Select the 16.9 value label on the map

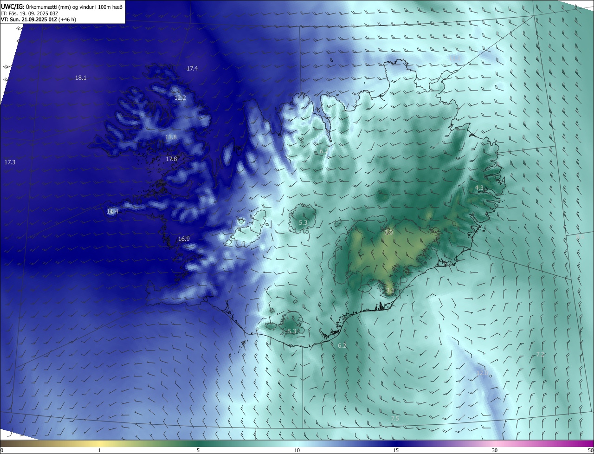184,239
